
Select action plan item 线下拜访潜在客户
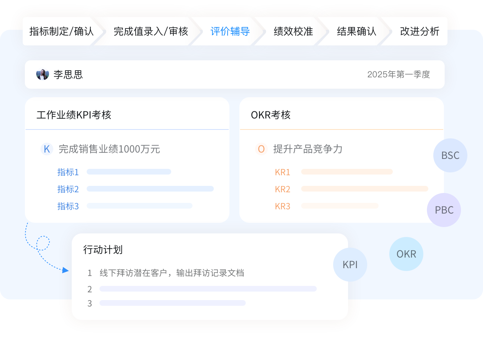[x=172, y=273]
